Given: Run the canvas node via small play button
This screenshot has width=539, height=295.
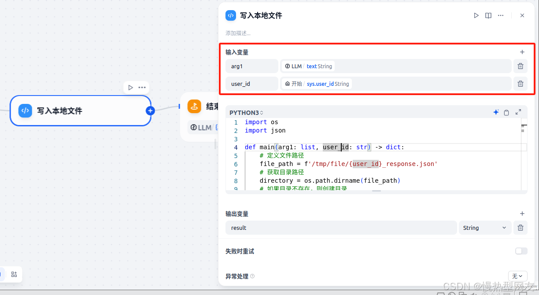Looking at the screenshot, I should (x=130, y=87).
